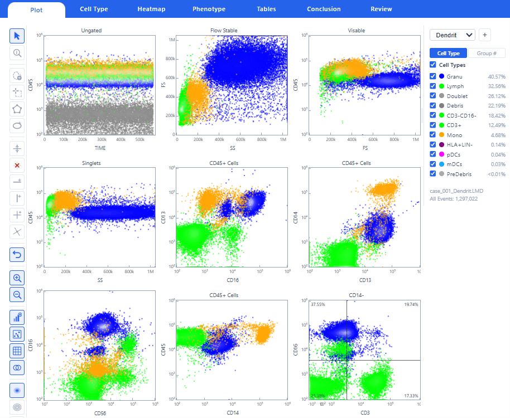The height and width of the screenshot is (418, 510).
Task: Toggle the master Cell Types checkbox
Action: (x=432, y=65)
